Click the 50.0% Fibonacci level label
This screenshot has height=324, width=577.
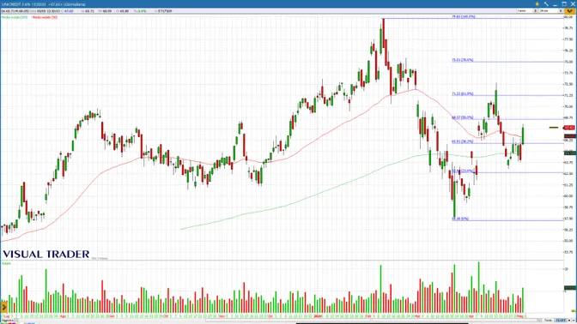(463, 117)
